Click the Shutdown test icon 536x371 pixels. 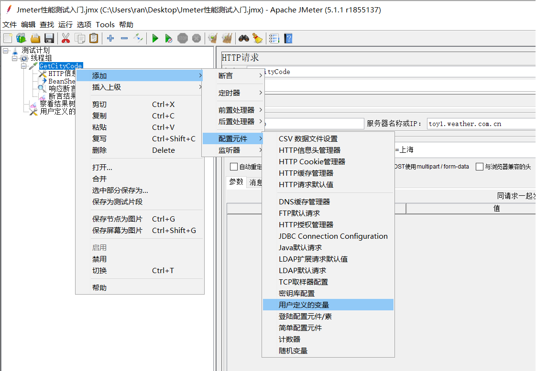(197, 38)
